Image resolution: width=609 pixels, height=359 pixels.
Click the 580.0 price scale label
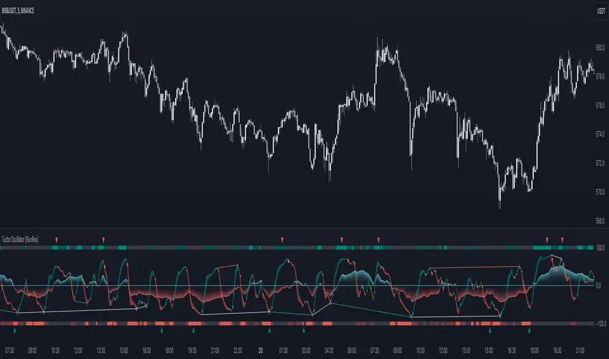tap(600, 48)
